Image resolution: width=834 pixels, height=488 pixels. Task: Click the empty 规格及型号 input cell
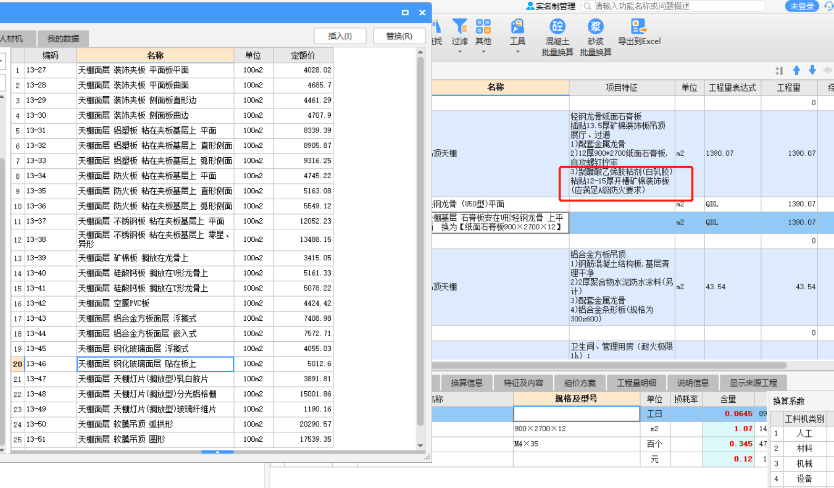click(576, 414)
